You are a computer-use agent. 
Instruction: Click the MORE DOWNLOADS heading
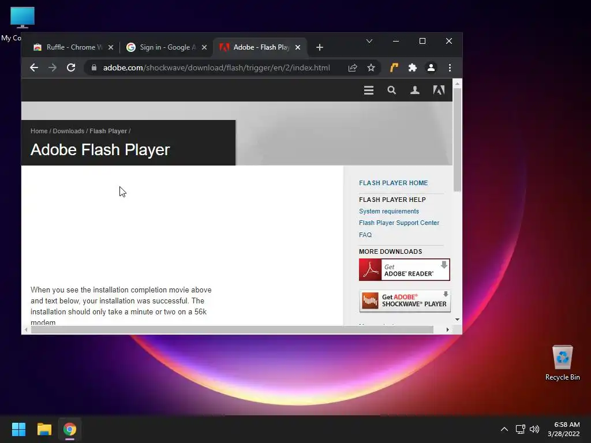coord(390,251)
